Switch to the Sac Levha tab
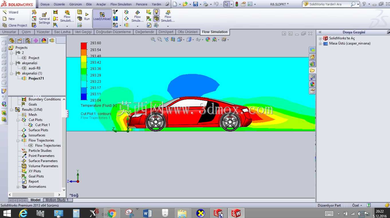The height and width of the screenshot is (218, 390). 62,32
